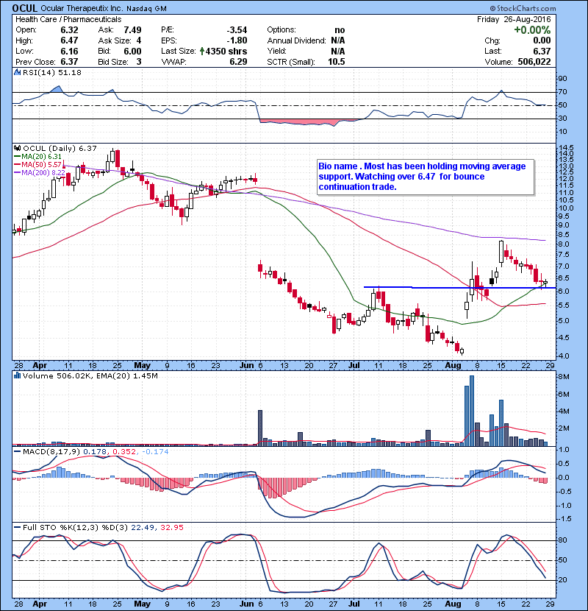
Task: Click the +0.00% percent change value
Action: (532, 30)
